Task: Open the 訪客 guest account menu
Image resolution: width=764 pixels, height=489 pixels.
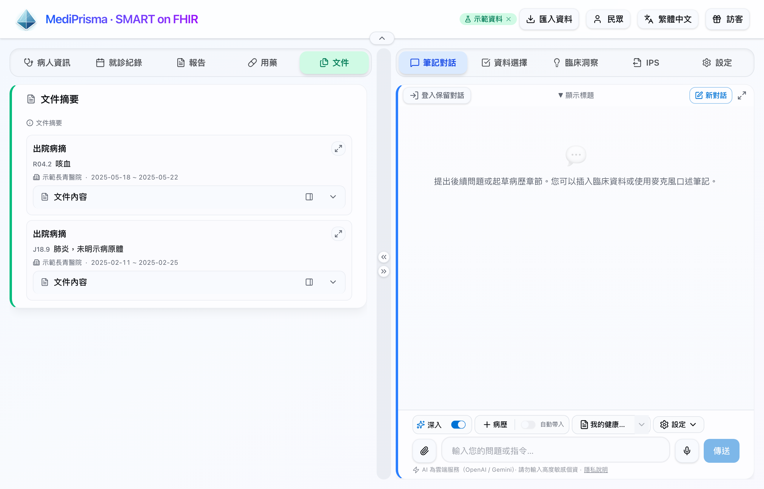Action: 728,19
